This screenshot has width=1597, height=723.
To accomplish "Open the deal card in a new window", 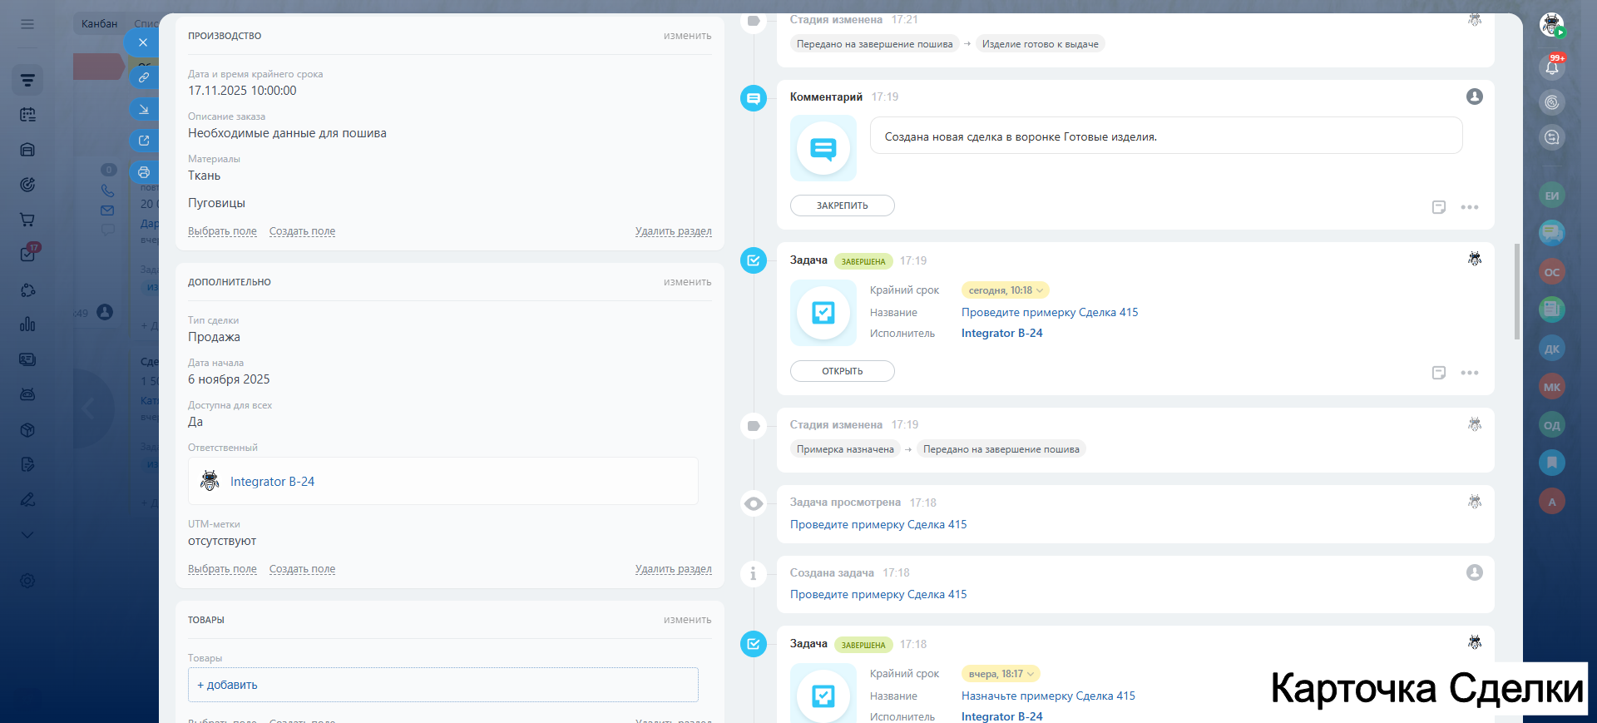I will [144, 141].
